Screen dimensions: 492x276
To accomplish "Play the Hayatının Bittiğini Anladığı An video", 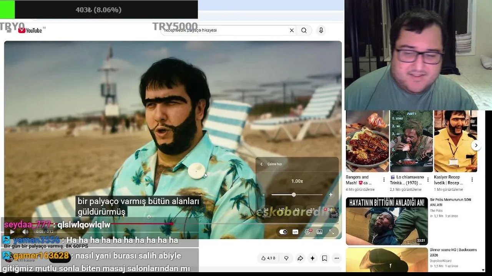I will point(387,221).
